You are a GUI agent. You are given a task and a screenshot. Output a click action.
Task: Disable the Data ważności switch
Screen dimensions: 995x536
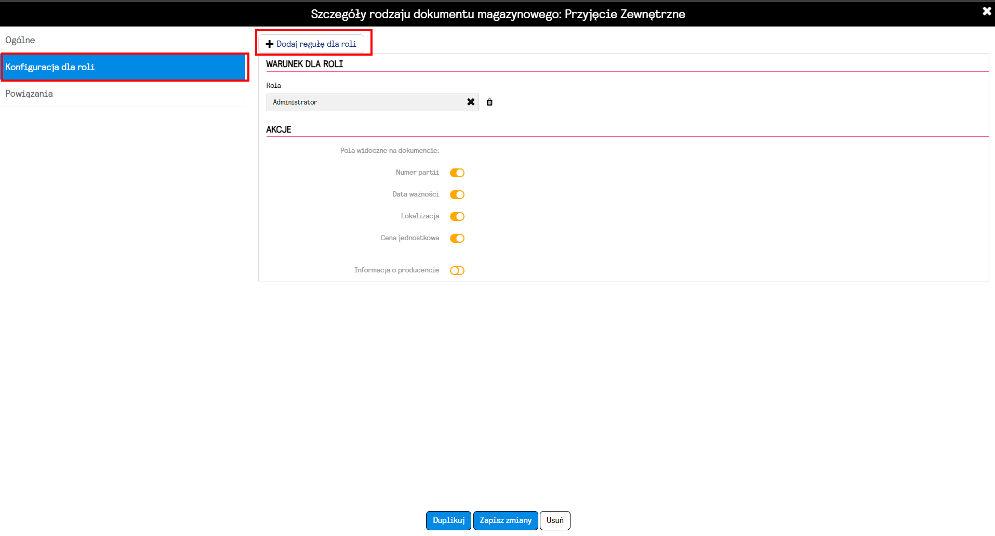coord(457,194)
